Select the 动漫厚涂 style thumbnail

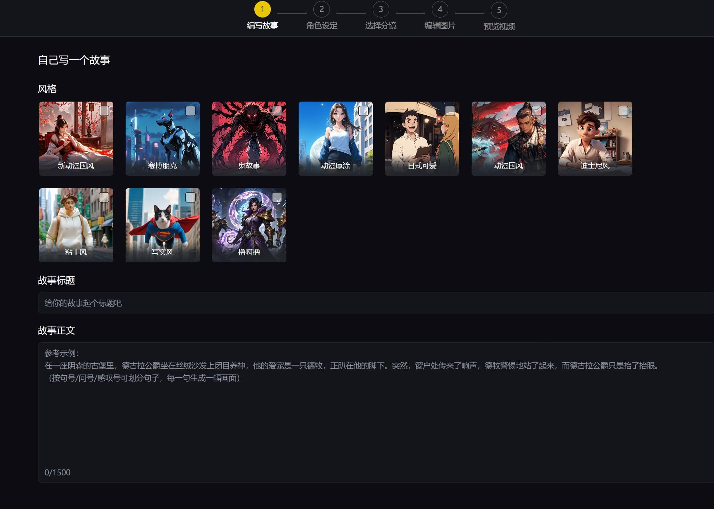click(x=335, y=139)
